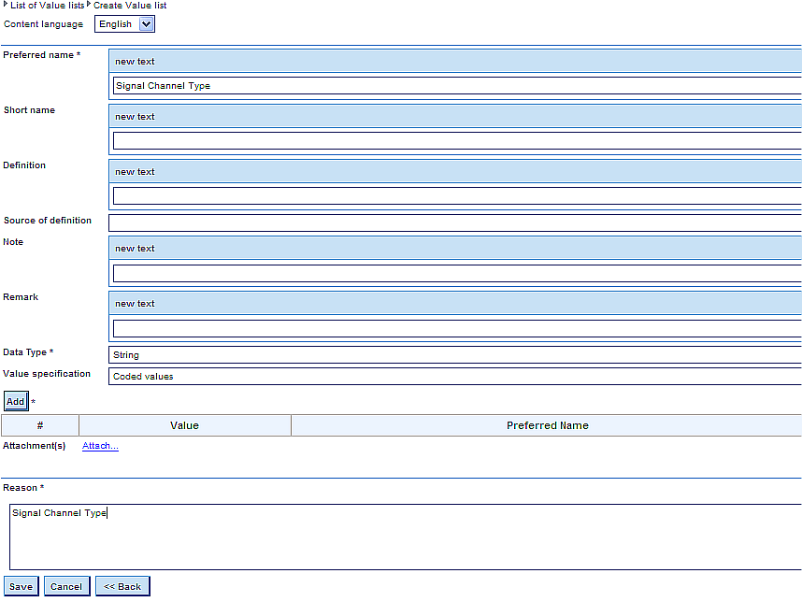Open the Value specification Coded values selector
Image resolution: width=802 pixels, height=602 pixels.
pyautogui.click(x=456, y=377)
